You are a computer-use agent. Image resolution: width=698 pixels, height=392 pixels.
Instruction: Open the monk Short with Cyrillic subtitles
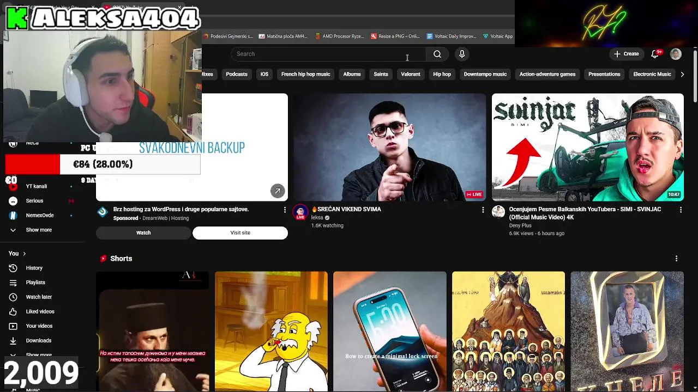[x=153, y=331]
